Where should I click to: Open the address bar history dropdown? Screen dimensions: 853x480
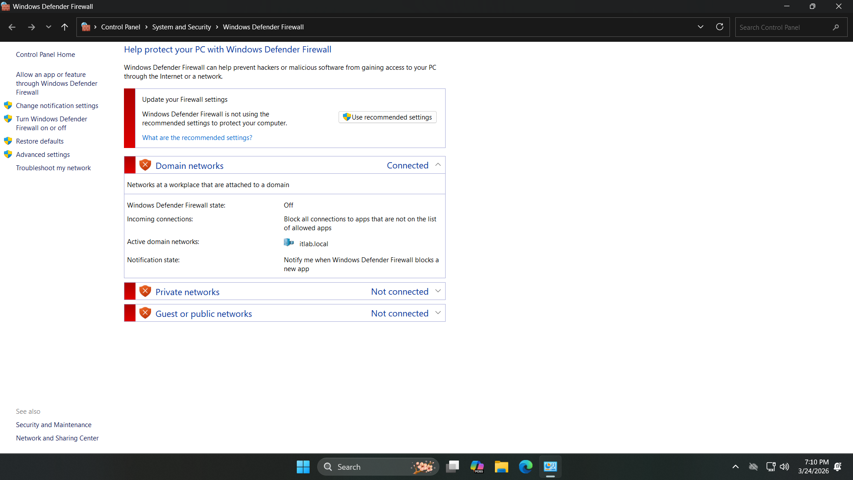pos(701,27)
